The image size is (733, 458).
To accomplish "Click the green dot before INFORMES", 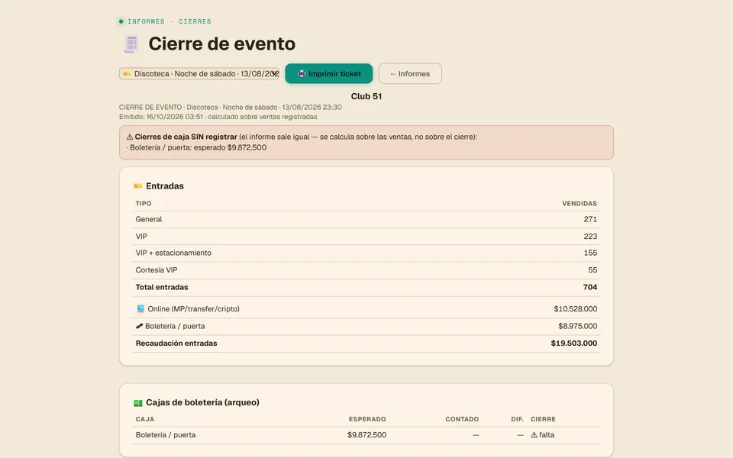I will [x=121, y=21].
